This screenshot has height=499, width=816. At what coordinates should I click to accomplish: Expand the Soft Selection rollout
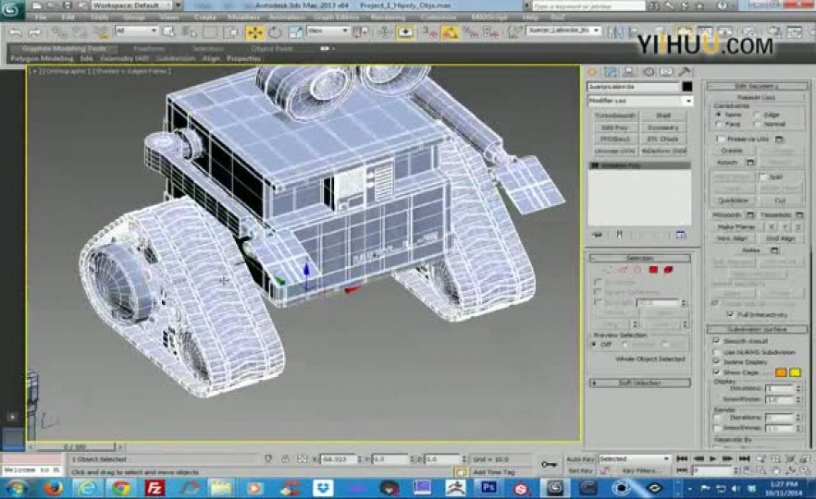click(639, 383)
